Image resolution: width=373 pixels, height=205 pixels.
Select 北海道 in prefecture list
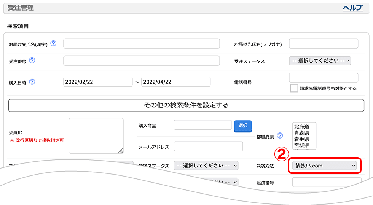(301, 127)
